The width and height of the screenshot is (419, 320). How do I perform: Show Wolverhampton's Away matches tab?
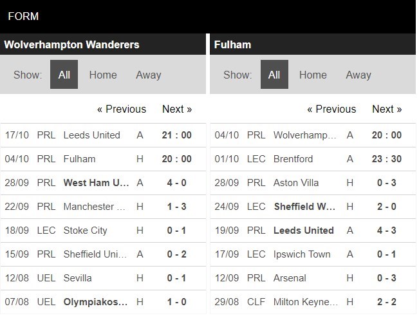(x=148, y=75)
